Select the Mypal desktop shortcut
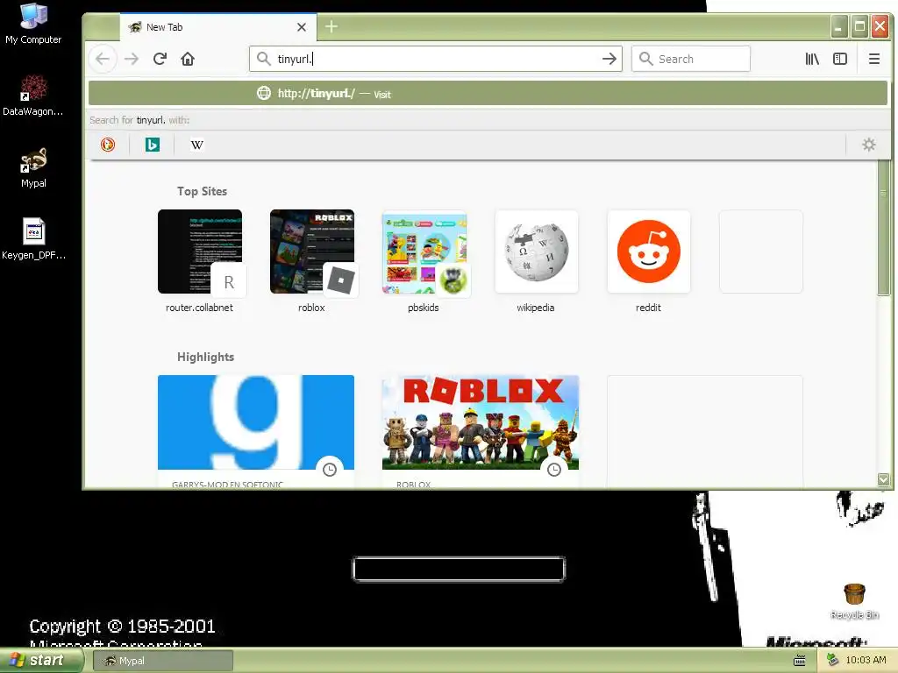Image resolution: width=898 pixels, height=673 pixels. 33,167
